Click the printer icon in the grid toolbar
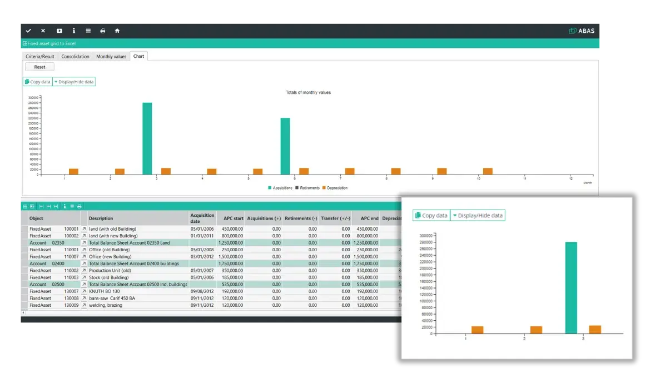The height and width of the screenshot is (383, 655). (x=80, y=206)
